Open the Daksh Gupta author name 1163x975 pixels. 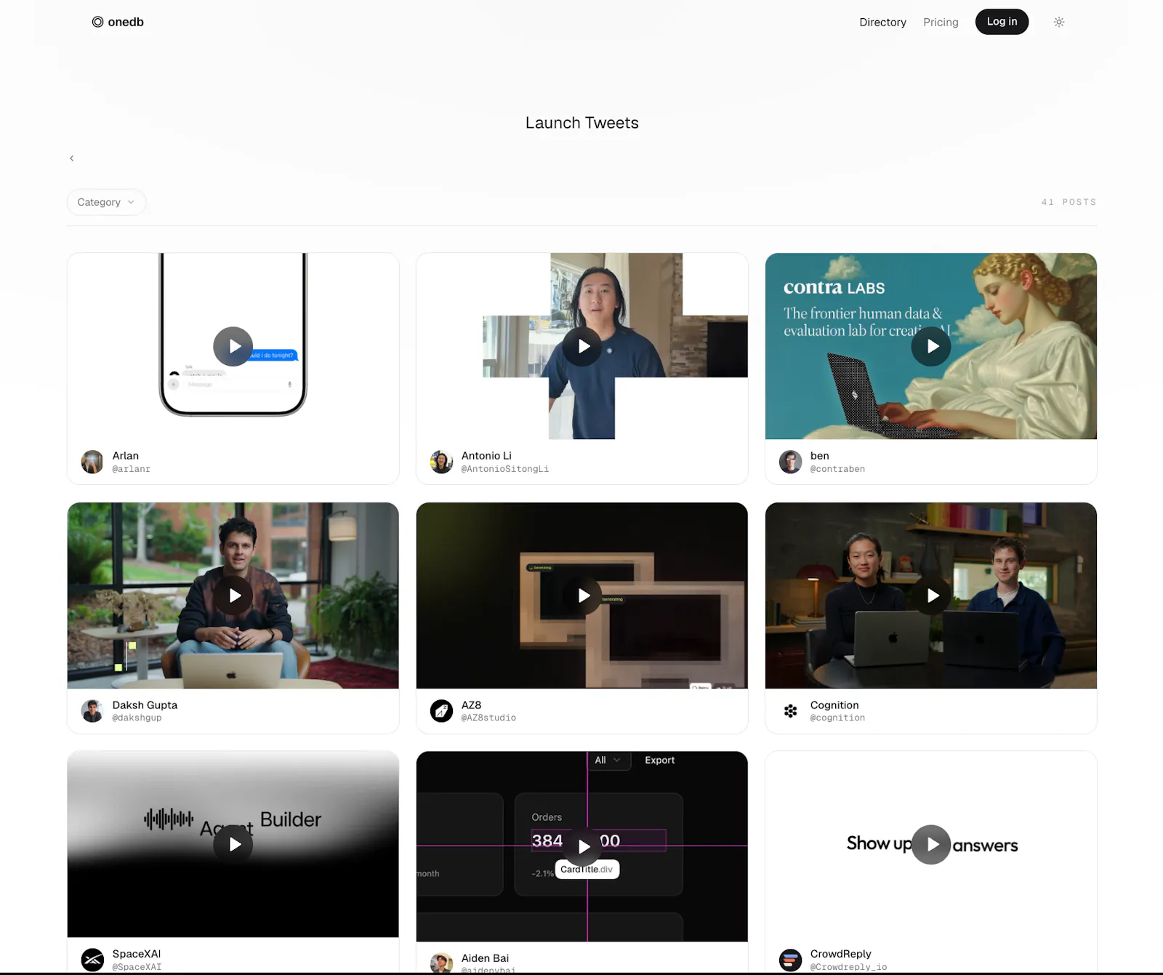click(x=145, y=705)
